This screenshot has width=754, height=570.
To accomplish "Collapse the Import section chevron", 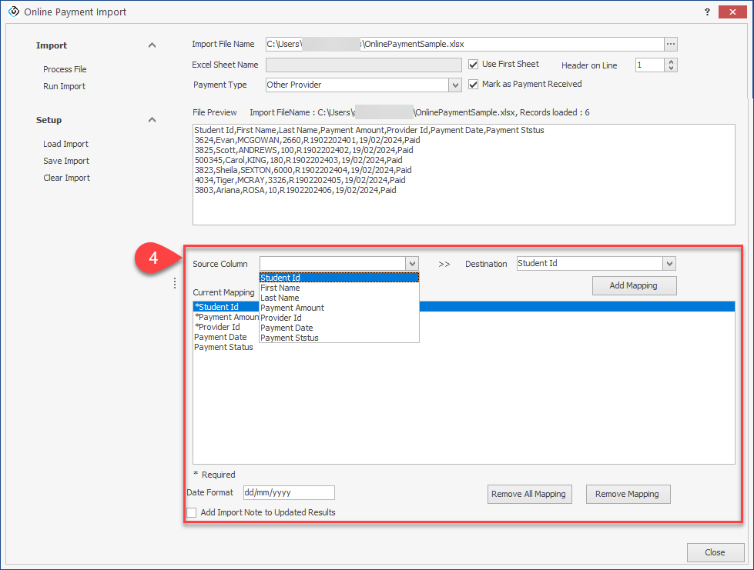I will pyautogui.click(x=152, y=45).
